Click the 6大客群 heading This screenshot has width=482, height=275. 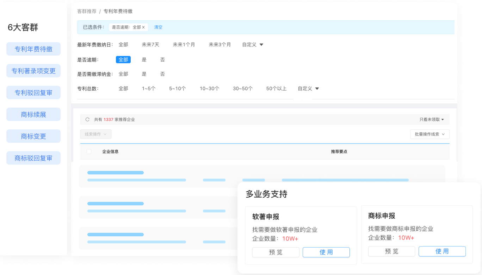click(x=23, y=27)
